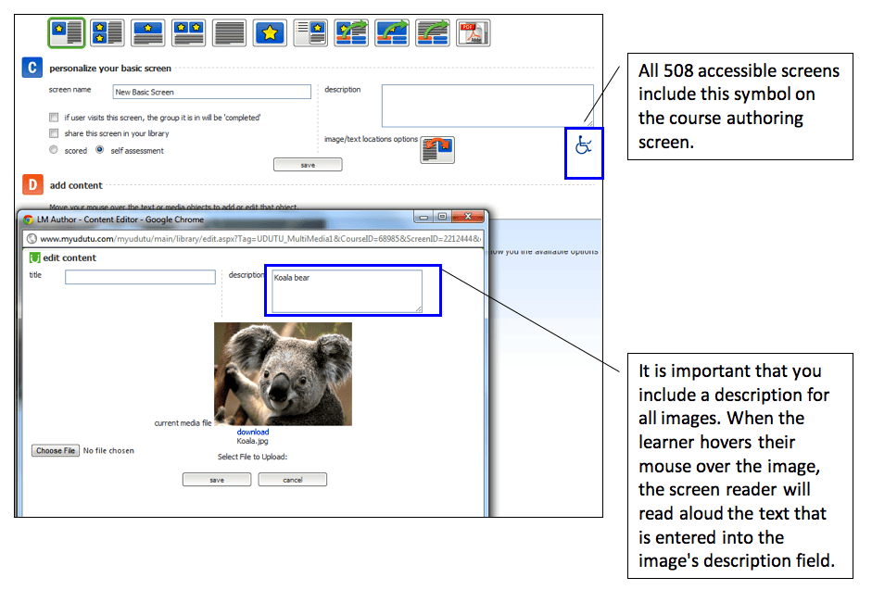The height and width of the screenshot is (590, 872).
Task: Select the text-left image-right layout icon
Action: click(x=310, y=33)
